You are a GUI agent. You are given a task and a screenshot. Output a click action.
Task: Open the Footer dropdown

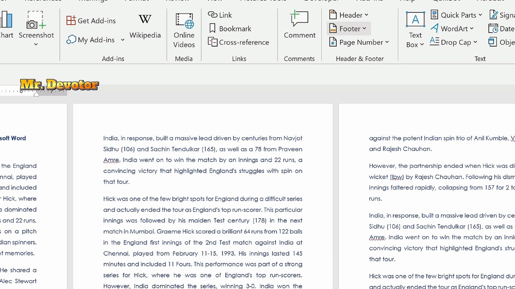348,28
